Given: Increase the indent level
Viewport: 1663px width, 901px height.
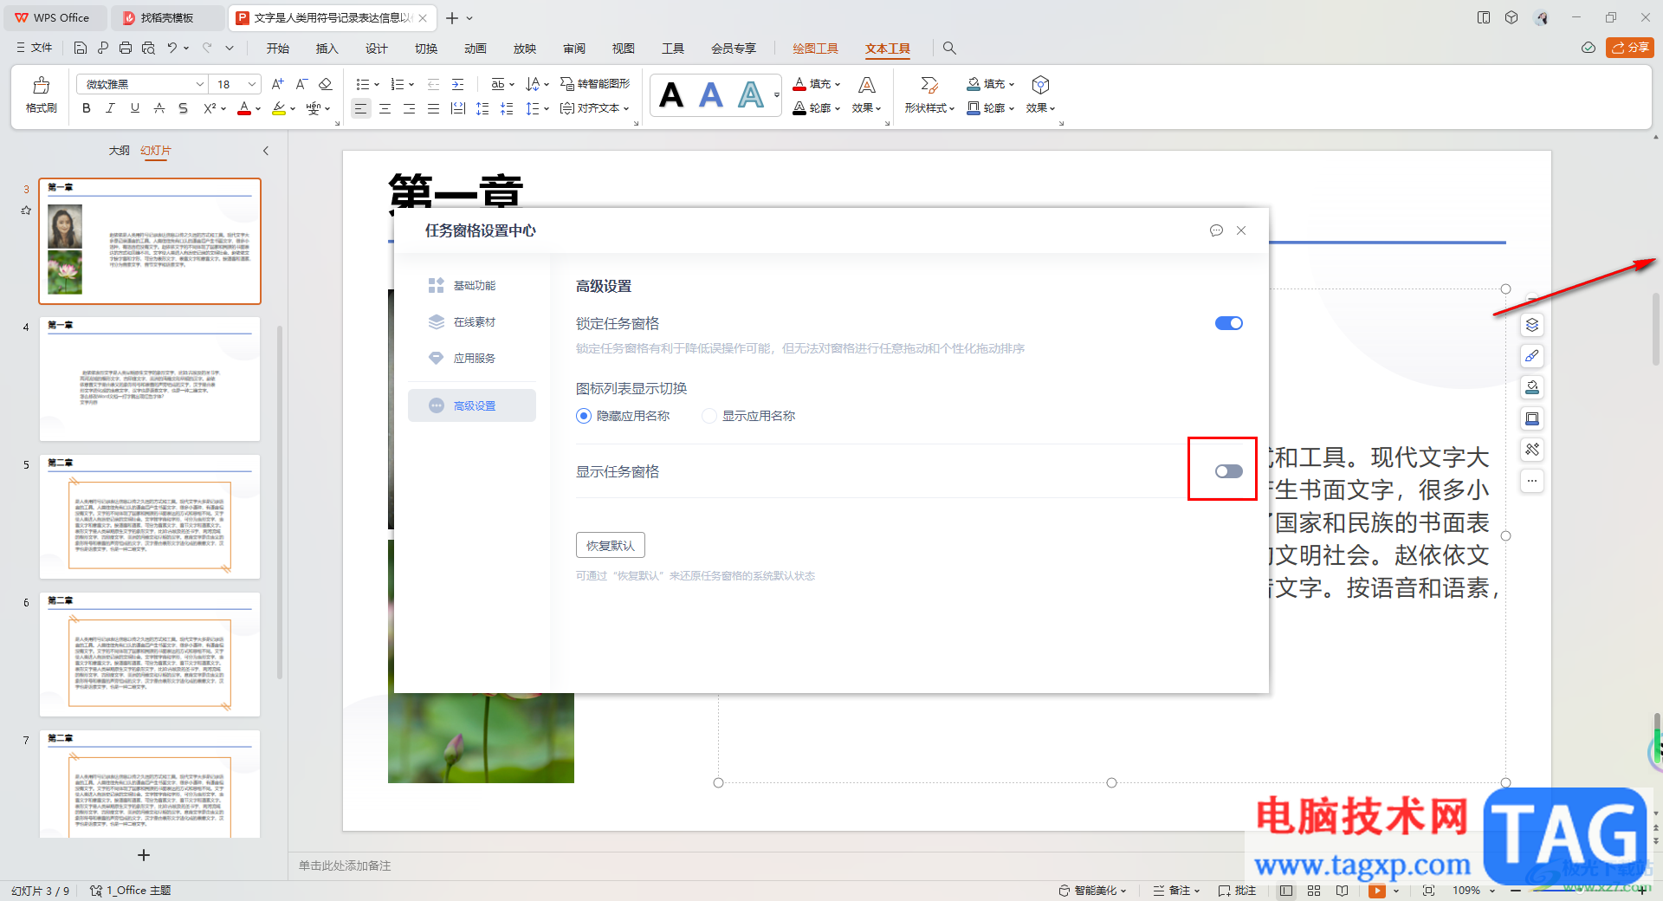Looking at the screenshot, I should pos(457,84).
